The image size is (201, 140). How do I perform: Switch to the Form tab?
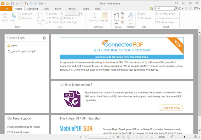coord(58,9)
